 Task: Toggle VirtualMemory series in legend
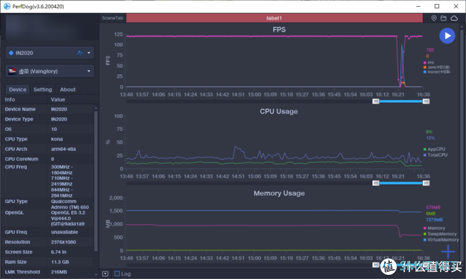pyautogui.click(x=441, y=240)
